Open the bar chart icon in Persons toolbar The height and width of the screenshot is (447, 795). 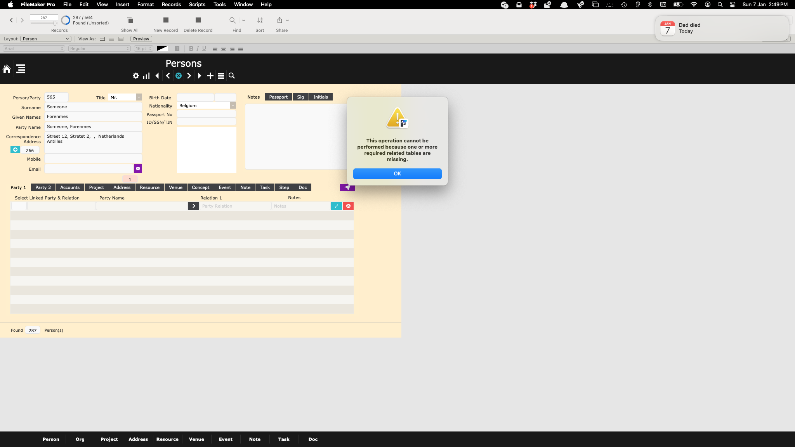[146, 76]
